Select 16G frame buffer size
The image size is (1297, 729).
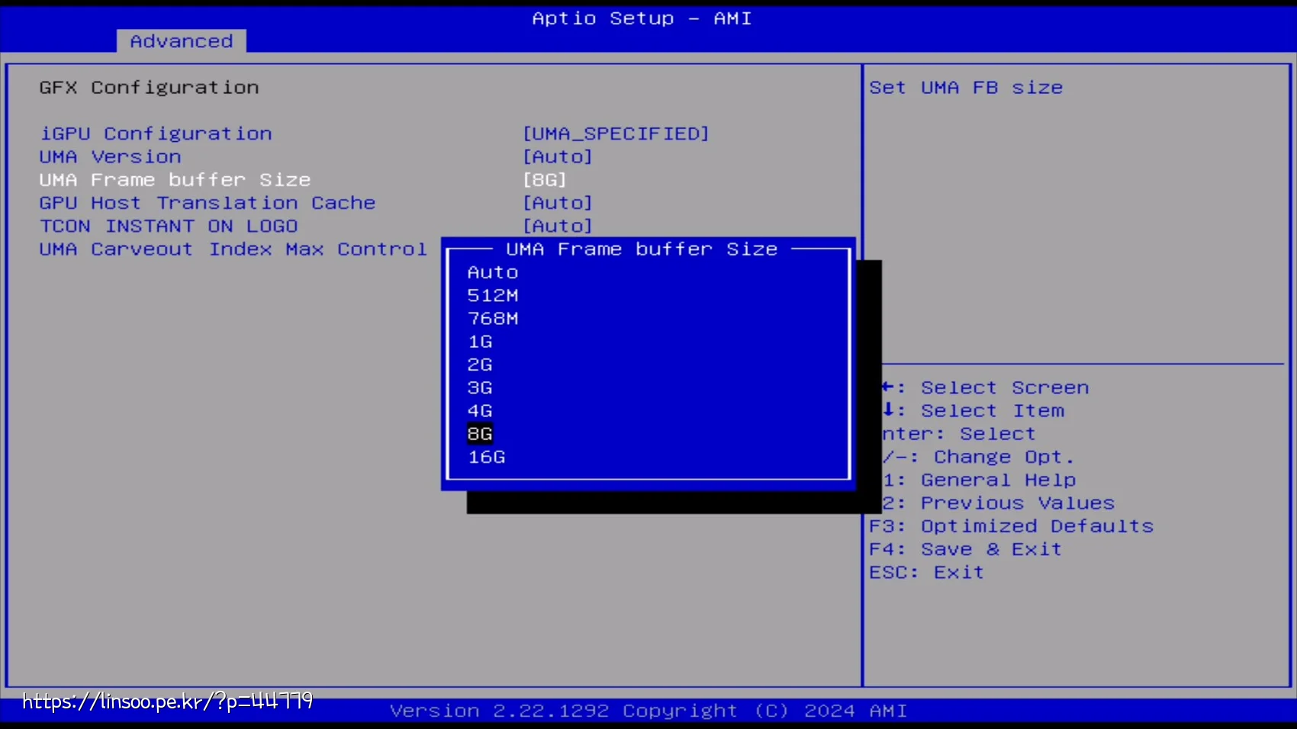pos(487,457)
